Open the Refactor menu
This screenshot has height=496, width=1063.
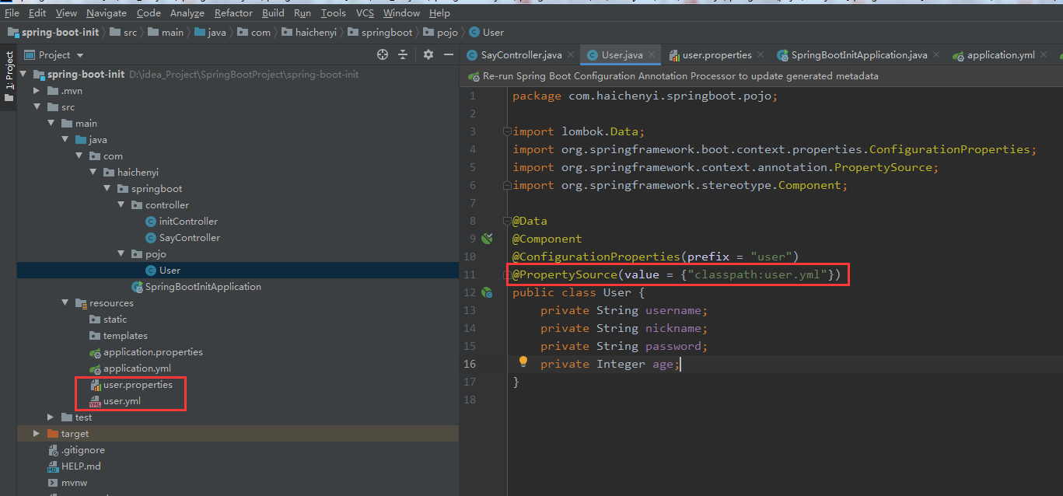tap(233, 12)
